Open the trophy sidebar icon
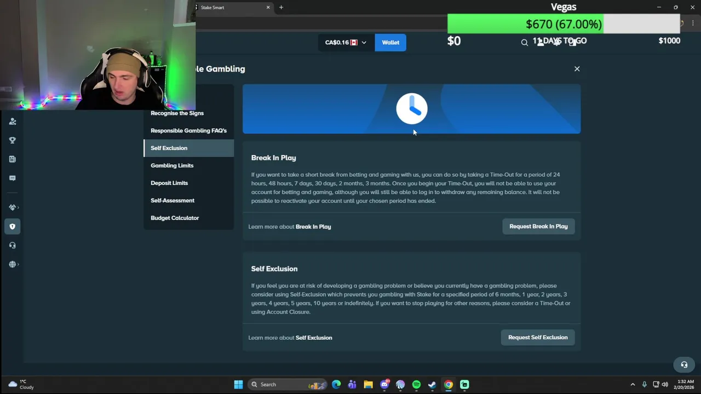Viewport: 701px width, 394px height. pyautogui.click(x=13, y=141)
